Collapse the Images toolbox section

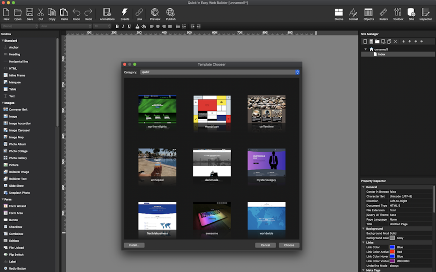point(2,103)
